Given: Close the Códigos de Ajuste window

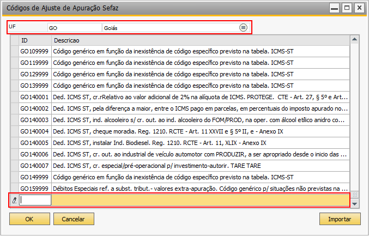Looking at the screenshot, I should pos(359,8).
